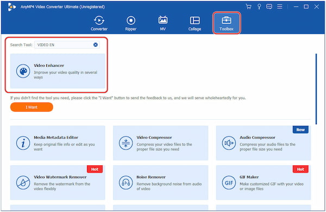Open the hamburger menu icon
This screenshot has width=326, height=212.
coord(280,7)
